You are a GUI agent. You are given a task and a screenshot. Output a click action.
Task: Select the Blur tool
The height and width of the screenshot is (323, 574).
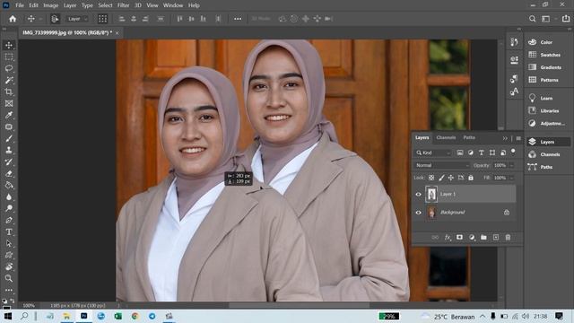(x=9, y=197)
